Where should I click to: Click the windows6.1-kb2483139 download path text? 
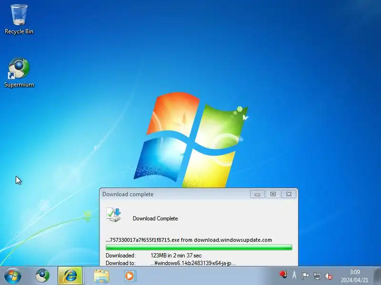pos(193,263)
